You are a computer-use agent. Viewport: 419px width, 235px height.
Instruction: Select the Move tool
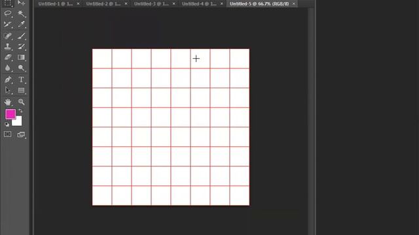(x=21, y=3)
